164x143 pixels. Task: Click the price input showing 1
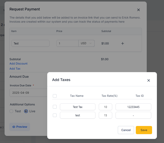coord(68,43)
